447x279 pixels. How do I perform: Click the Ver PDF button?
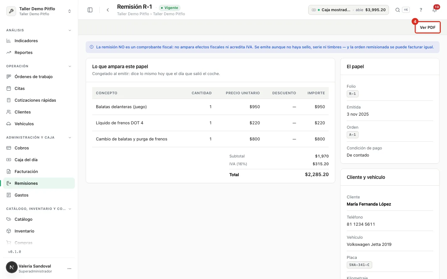tap(427, 27)
